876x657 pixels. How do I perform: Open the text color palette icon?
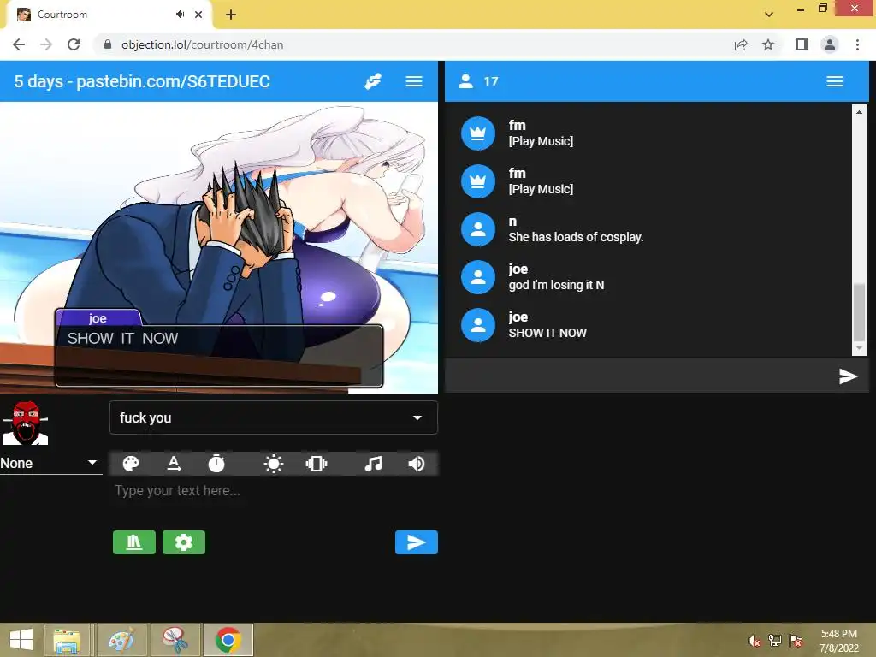click(x=131, y=464)
